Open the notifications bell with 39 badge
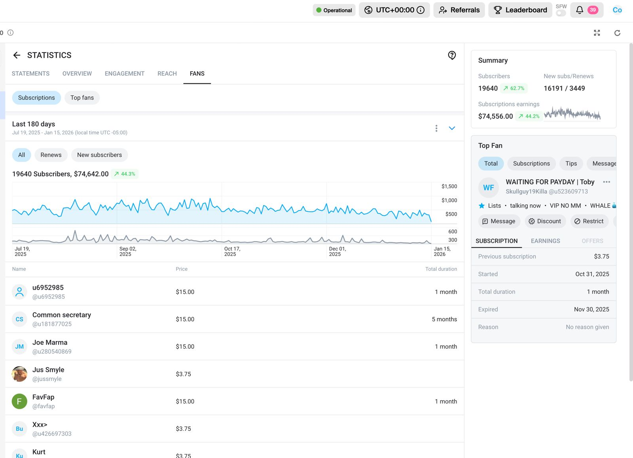The image size is (633, 458). click(x=580, y=10)
